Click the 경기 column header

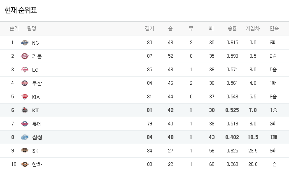149,29
